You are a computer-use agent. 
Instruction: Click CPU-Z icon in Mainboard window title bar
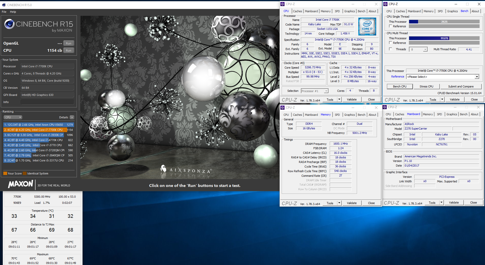[x=385, y=107]
